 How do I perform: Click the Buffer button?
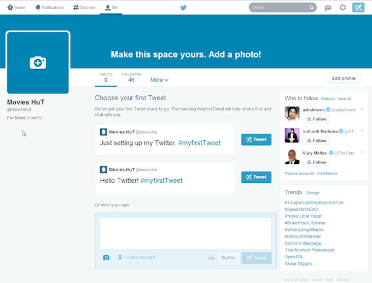click(229, 258)
